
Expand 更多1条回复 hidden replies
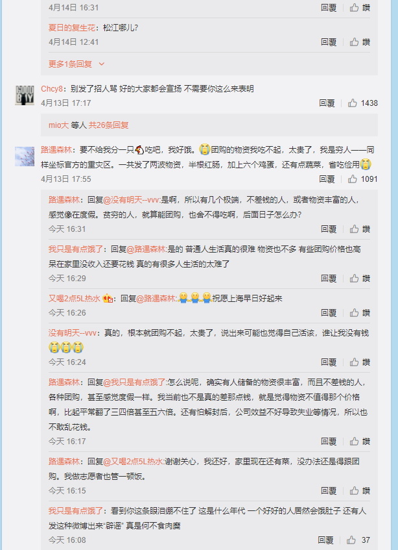pos(70,64)
